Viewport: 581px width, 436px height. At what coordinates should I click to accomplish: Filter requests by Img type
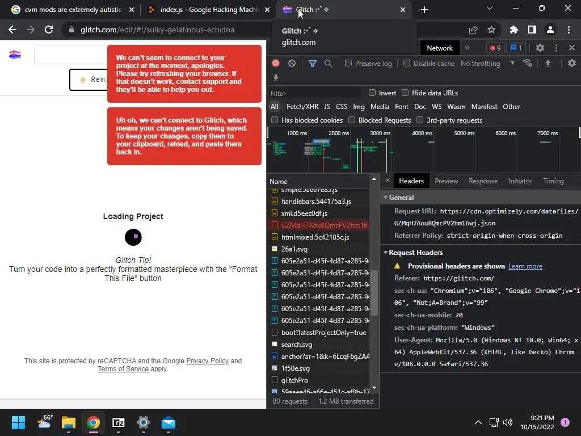[359, 106]
